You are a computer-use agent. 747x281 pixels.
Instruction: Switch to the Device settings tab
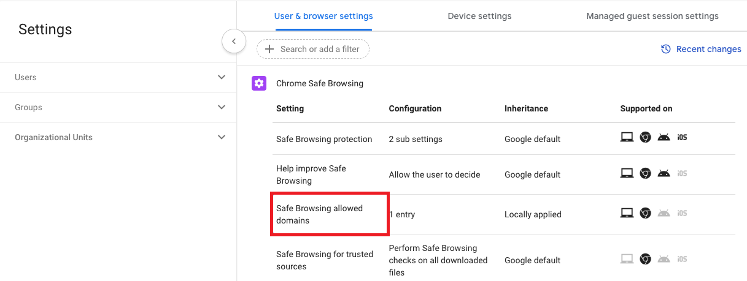(479, 16)
